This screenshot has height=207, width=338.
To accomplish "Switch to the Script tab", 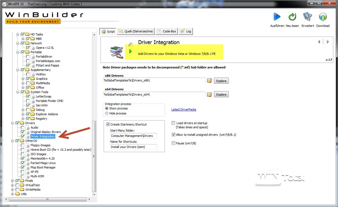I will pyautogui.click(x=108, y=31).
